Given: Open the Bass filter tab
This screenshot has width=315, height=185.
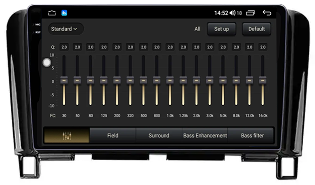Looking at the screenshot, I should click(x=252, y=136).
